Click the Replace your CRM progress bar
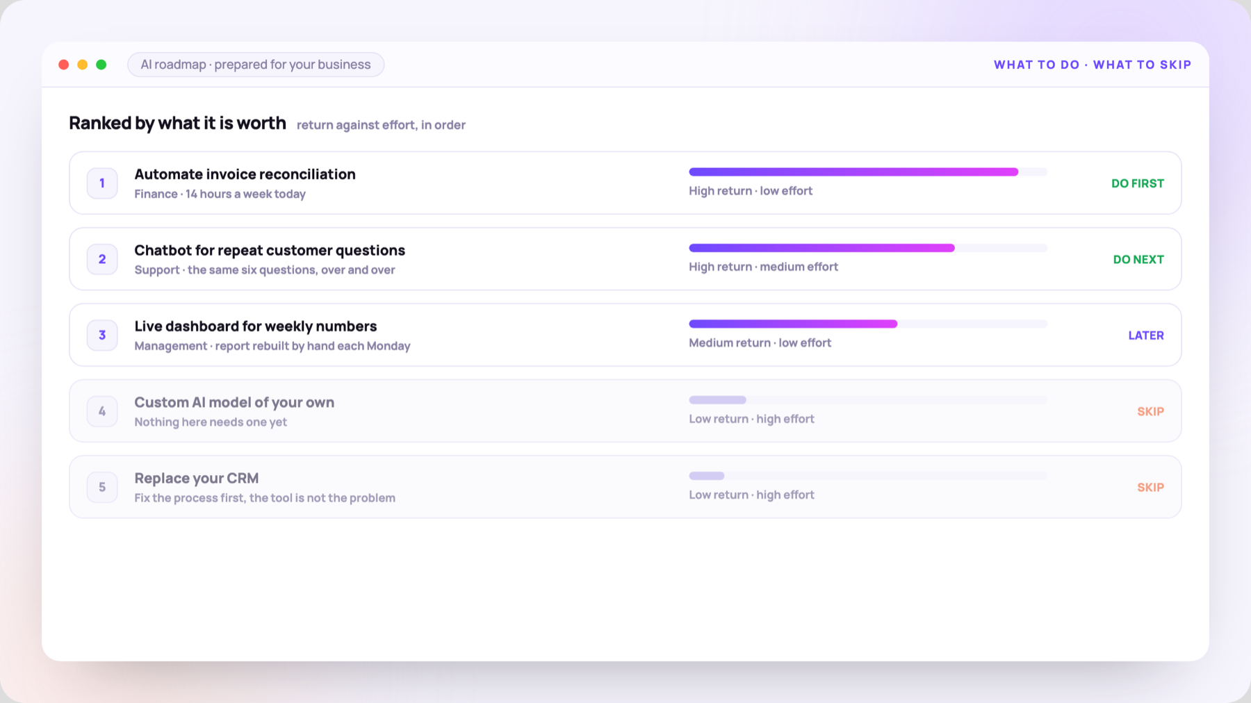 click(868, 476)
